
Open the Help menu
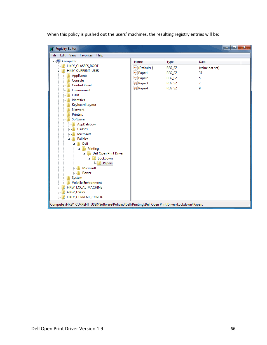[x=100, y=55]
